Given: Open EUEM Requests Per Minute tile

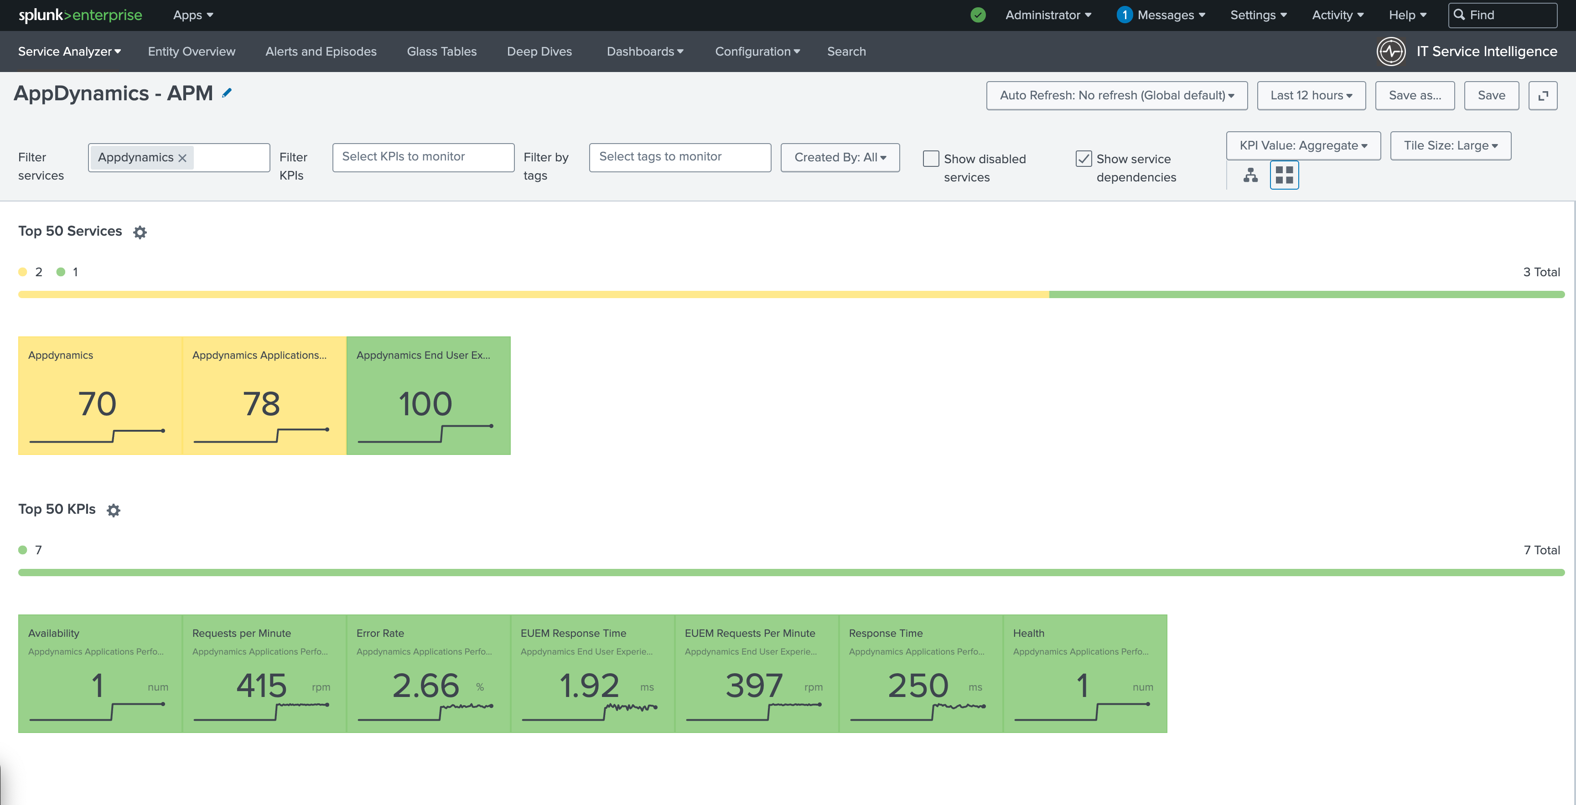Looking at the screenshot, I should click(757, 673).
